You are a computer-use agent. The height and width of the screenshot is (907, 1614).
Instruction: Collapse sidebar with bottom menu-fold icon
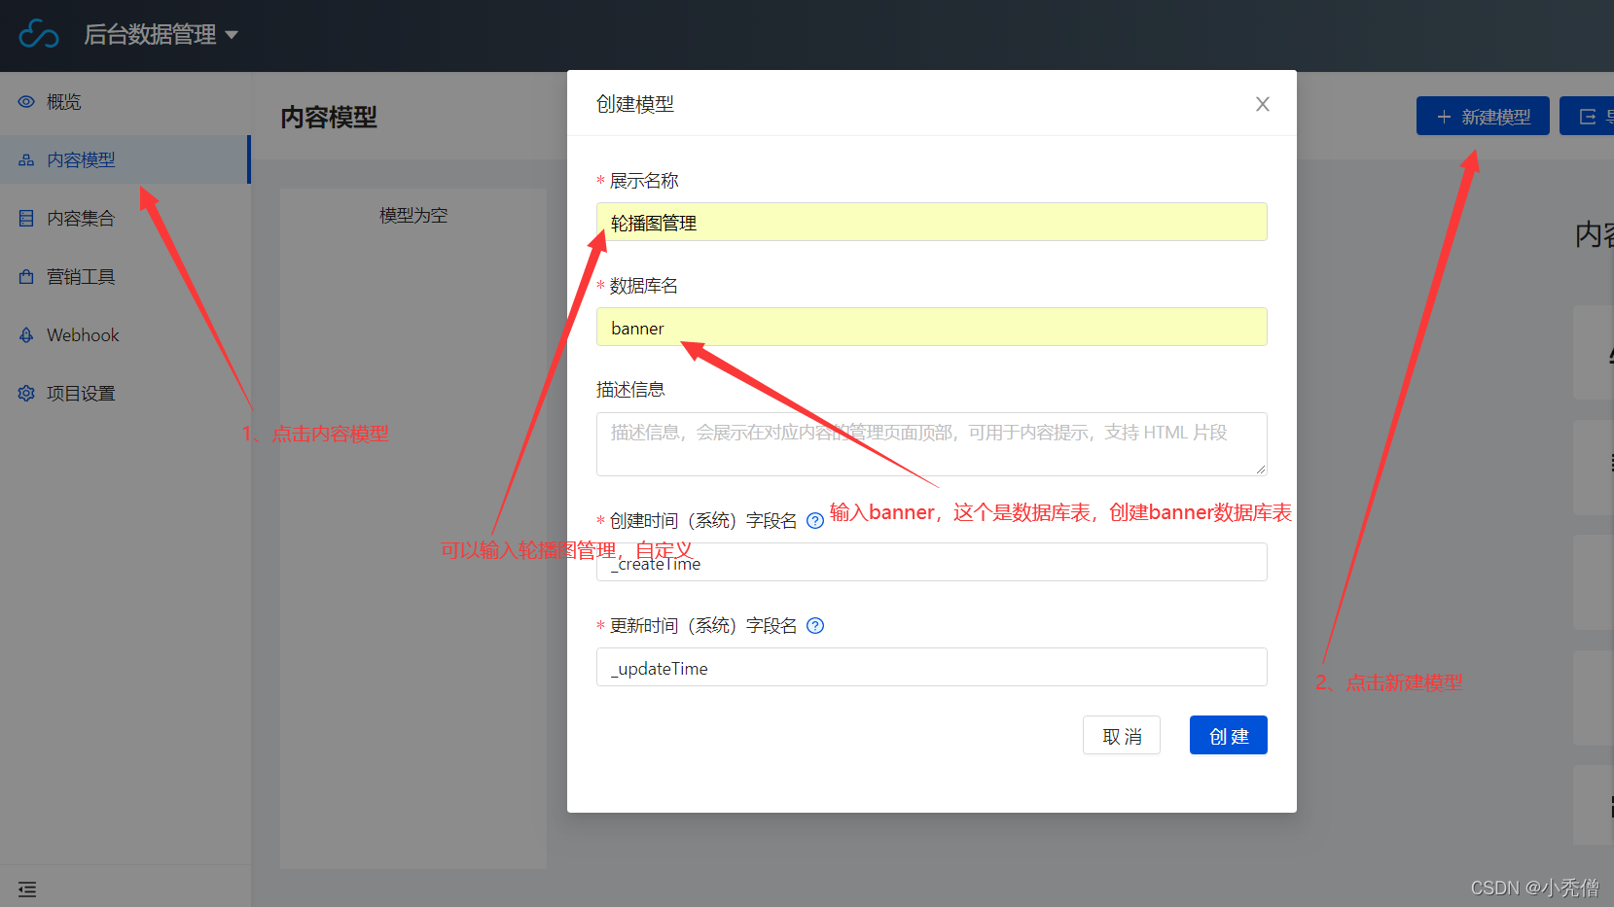coord(27,889)
